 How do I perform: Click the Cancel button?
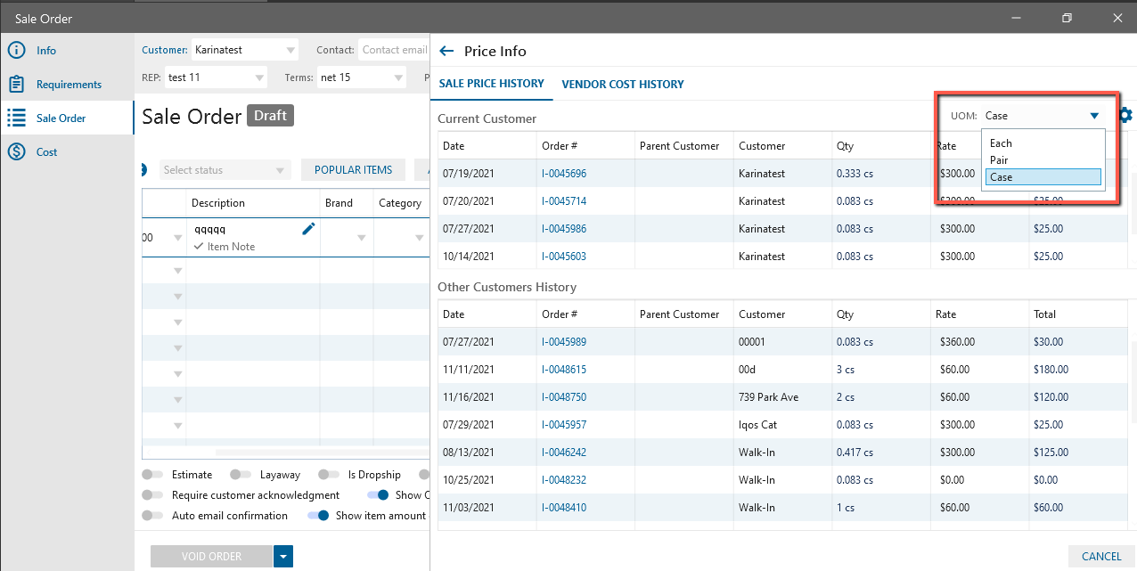pyautogui.click(x=1101, y=557)
